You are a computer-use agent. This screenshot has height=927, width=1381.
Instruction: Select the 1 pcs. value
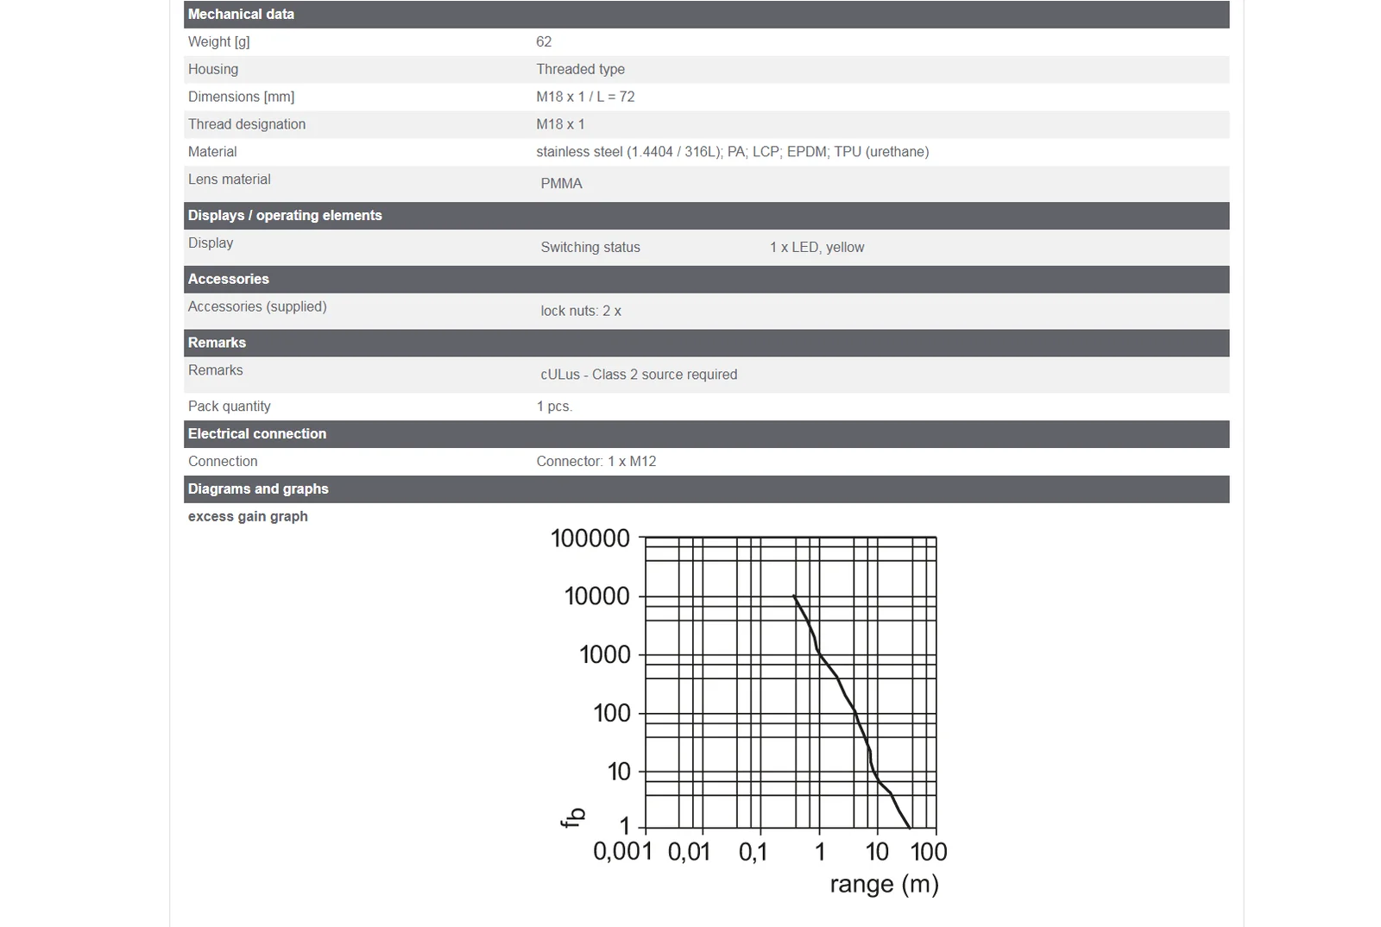click(554, 407)
